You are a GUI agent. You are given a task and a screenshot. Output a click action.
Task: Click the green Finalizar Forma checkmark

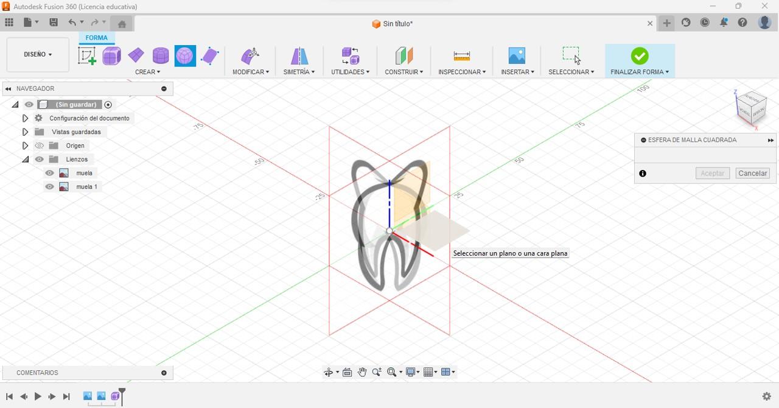point(640,56)
